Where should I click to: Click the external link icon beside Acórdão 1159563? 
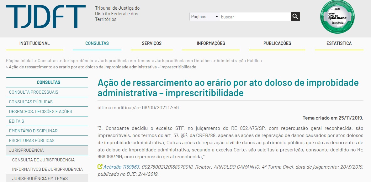(x=100, y=167)
